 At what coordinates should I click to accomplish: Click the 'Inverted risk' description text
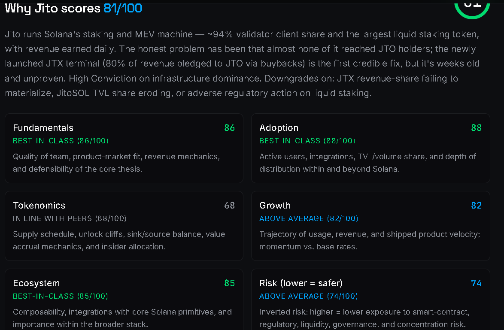point(364,318)
